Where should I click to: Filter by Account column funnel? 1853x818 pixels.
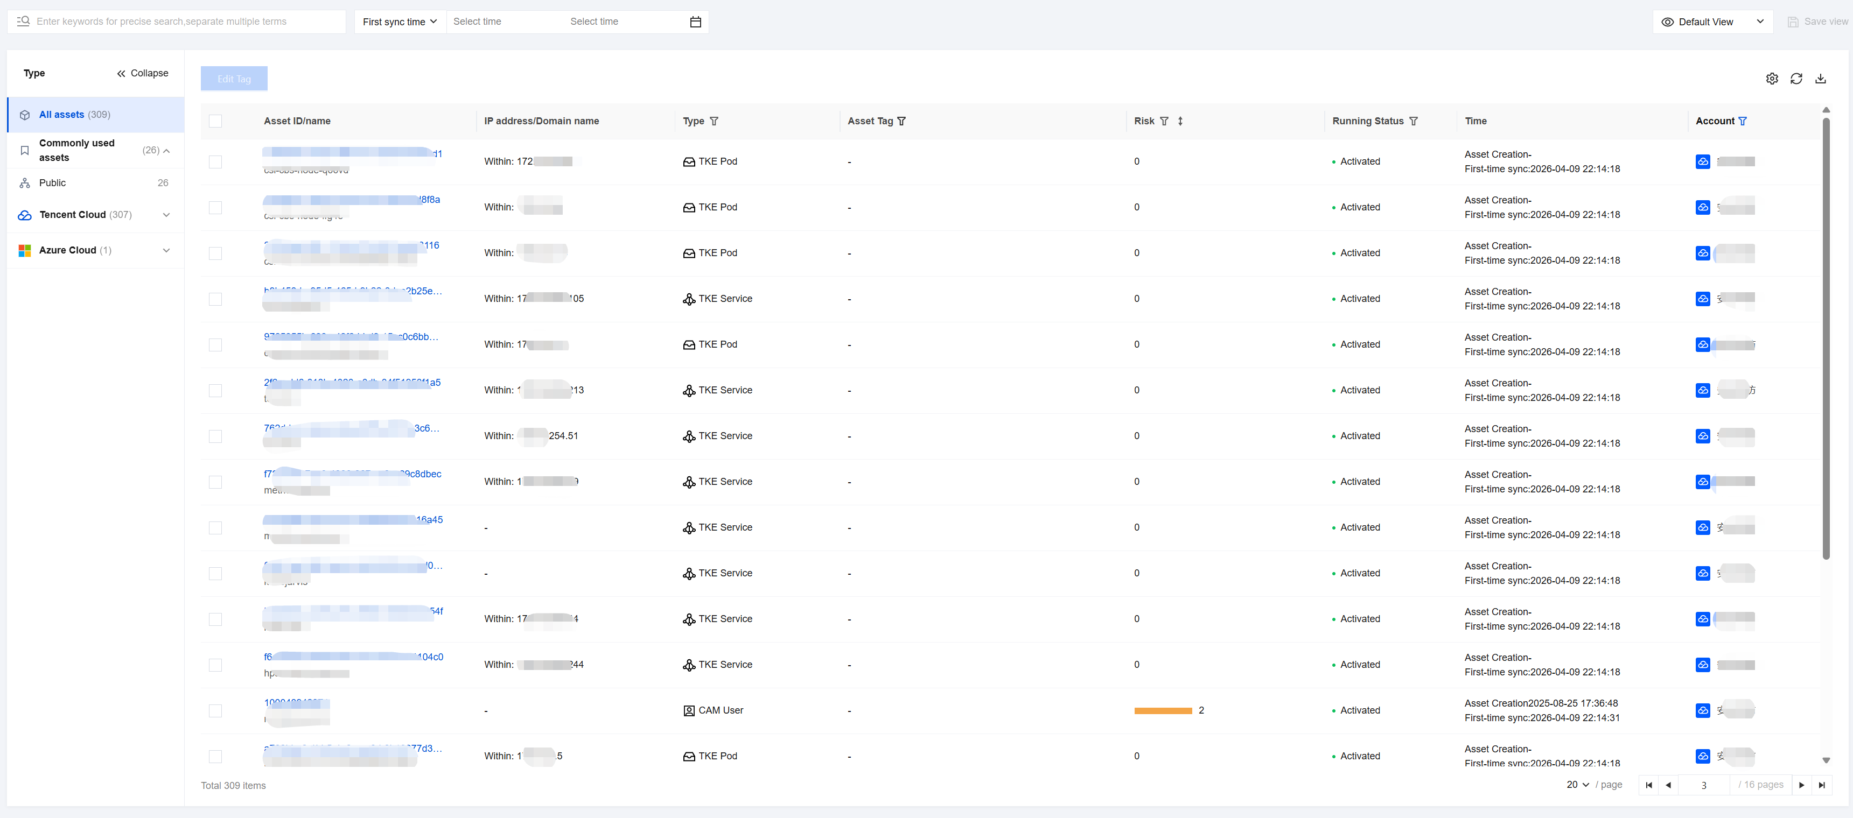[x=1742, y=122]
